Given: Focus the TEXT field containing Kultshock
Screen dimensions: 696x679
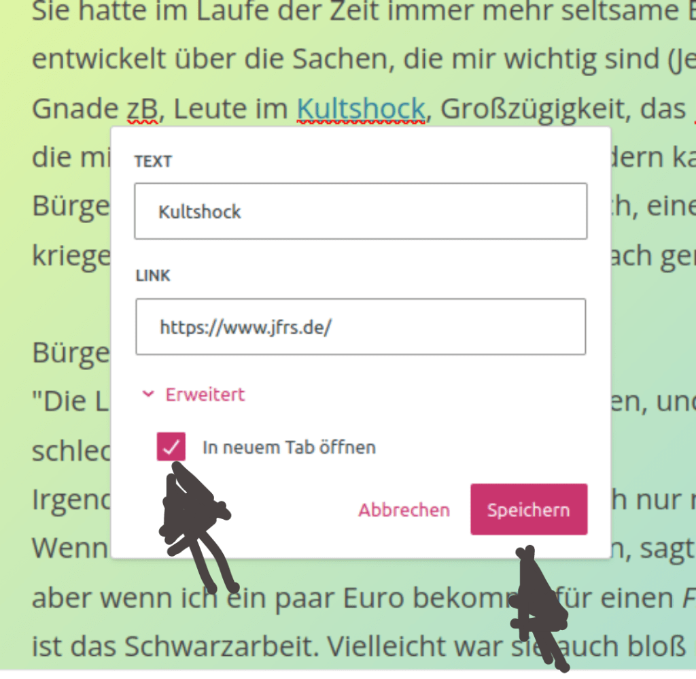Looking at the screenshot, I should pos(360,212).
